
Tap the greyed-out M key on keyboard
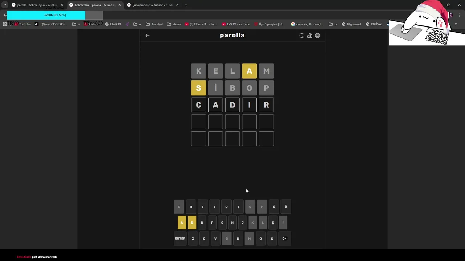(x=249, y=239)
